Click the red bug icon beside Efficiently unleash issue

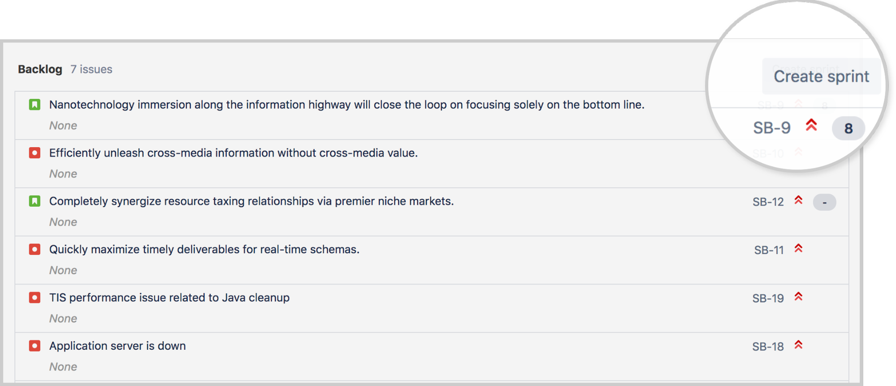(35, 153)
